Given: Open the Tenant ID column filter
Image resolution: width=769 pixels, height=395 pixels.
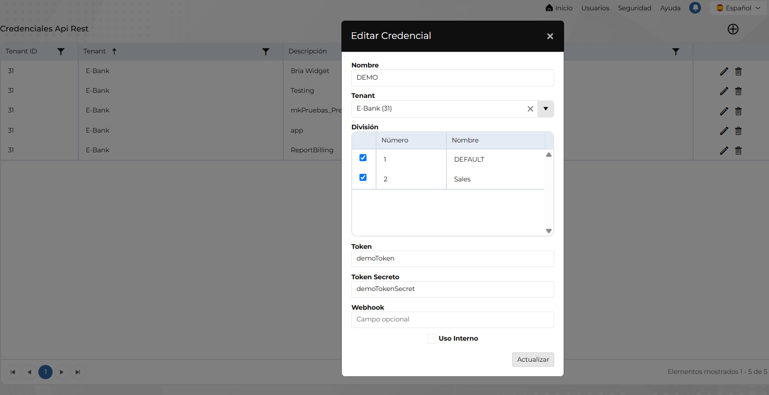Looking at the screenshot, I should coord(61,52).
